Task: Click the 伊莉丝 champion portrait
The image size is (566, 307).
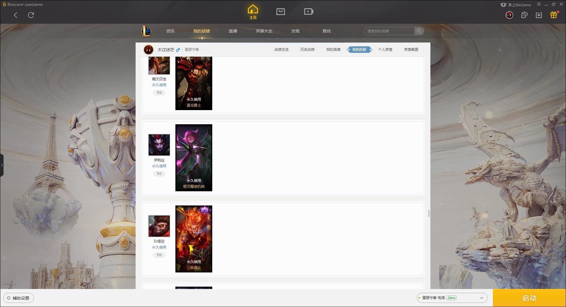Action: click(159, 145)
